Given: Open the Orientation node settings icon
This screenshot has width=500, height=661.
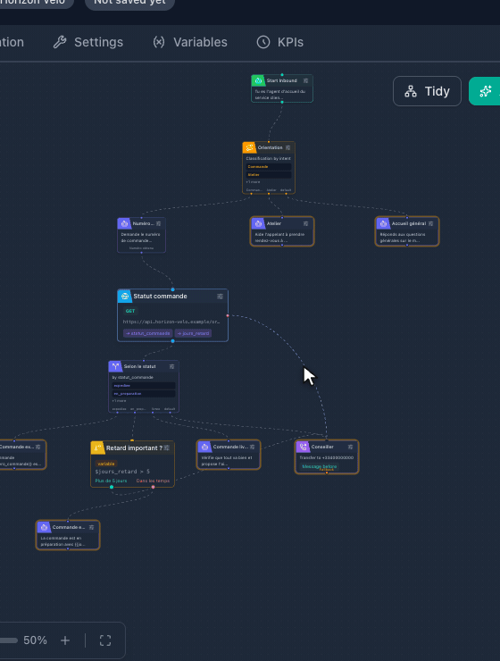Looking at the screenshot, I should point(288,147).
